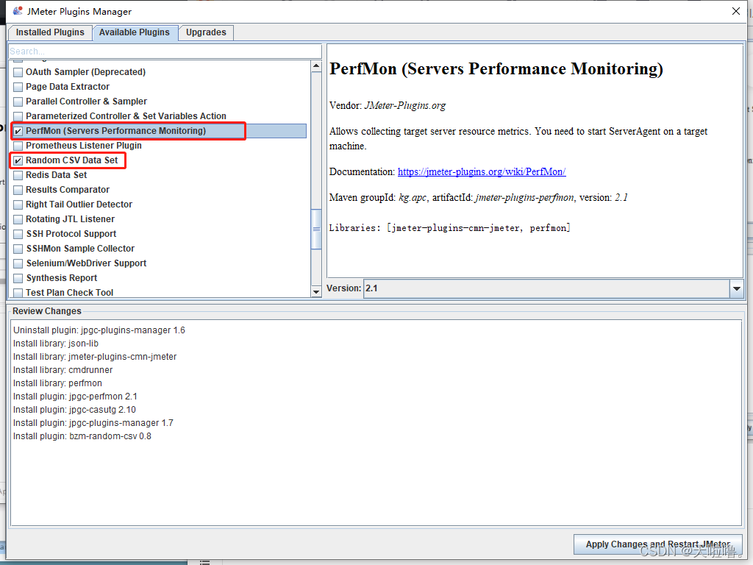Click 'Install library: json-lib' line
Image resolution: width=753 pixels, height=565 pixels.
[56, 344]
